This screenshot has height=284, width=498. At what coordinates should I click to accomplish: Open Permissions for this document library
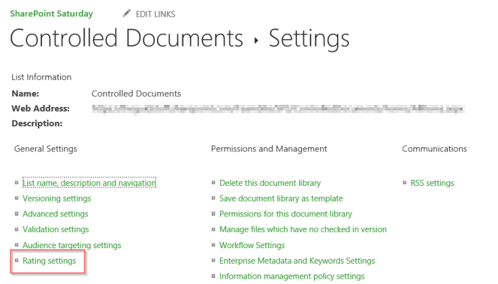pyautogui.click(x=286, y=214)
